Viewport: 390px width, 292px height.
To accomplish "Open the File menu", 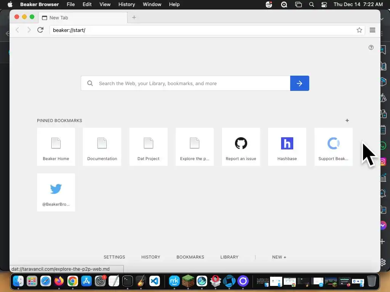I will [x=70, y=4].
